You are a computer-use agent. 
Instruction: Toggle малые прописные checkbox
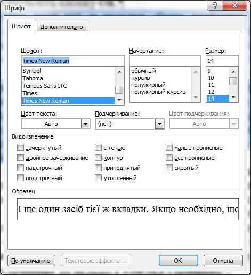coord(169,148)
